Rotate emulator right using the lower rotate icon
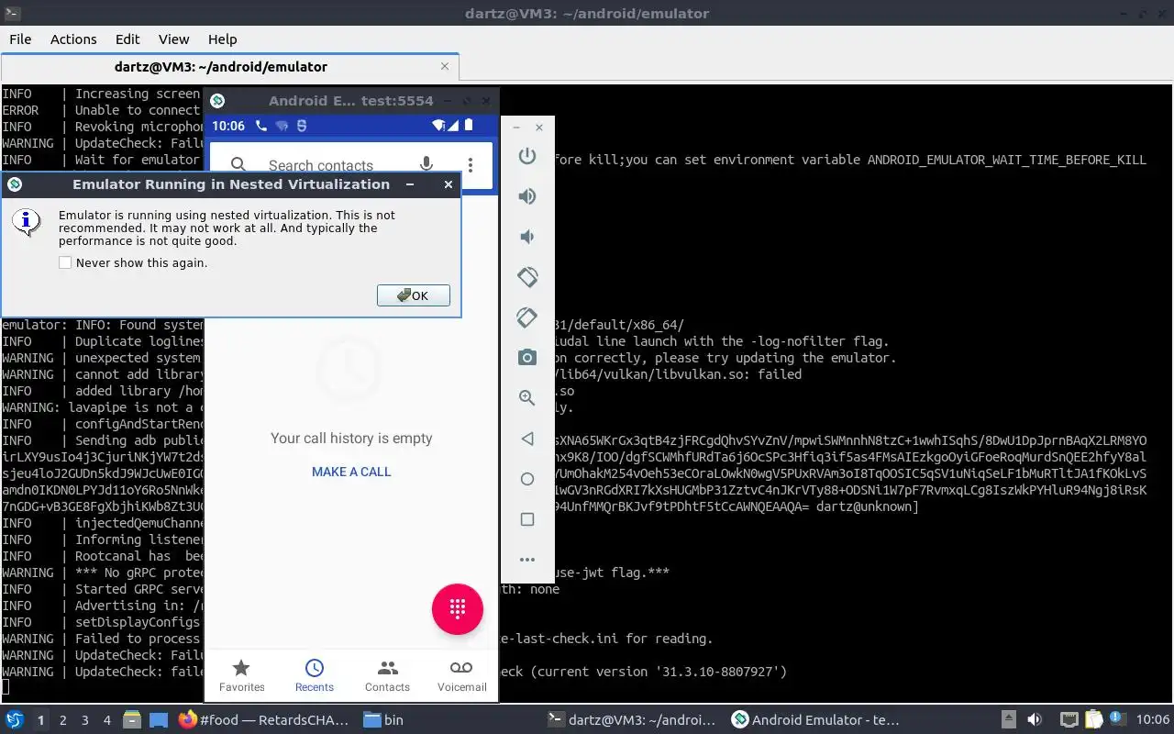Screen dimensions: 1174x734 pos(527,317)
